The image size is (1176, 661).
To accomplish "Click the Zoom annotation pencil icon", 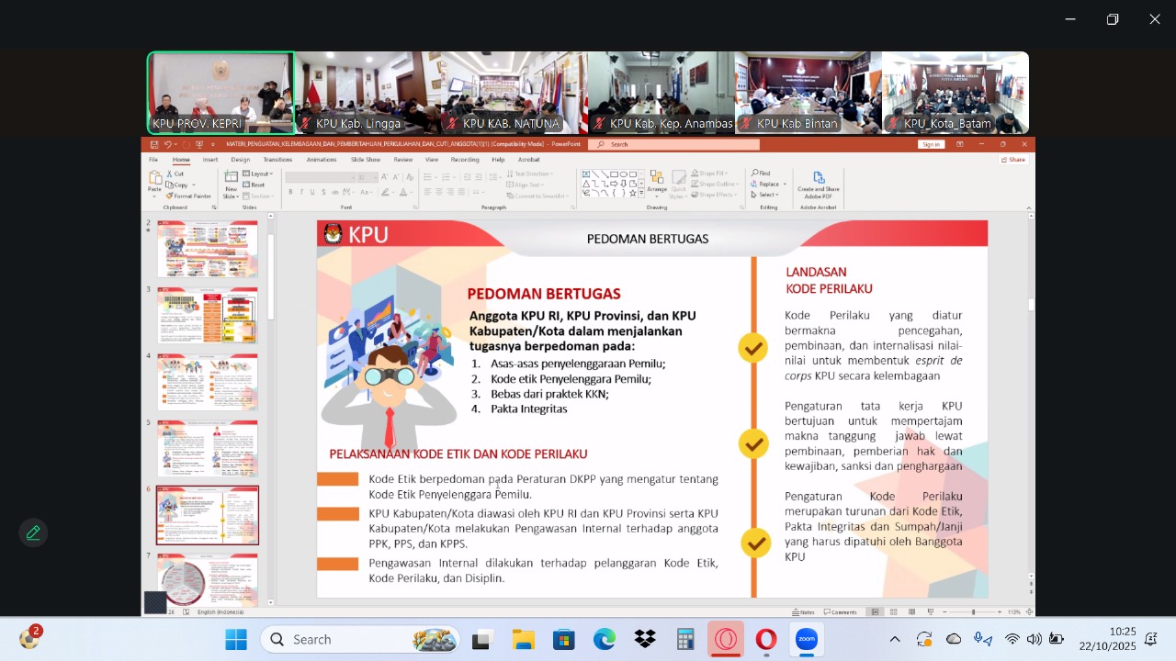I will point(33,532).
